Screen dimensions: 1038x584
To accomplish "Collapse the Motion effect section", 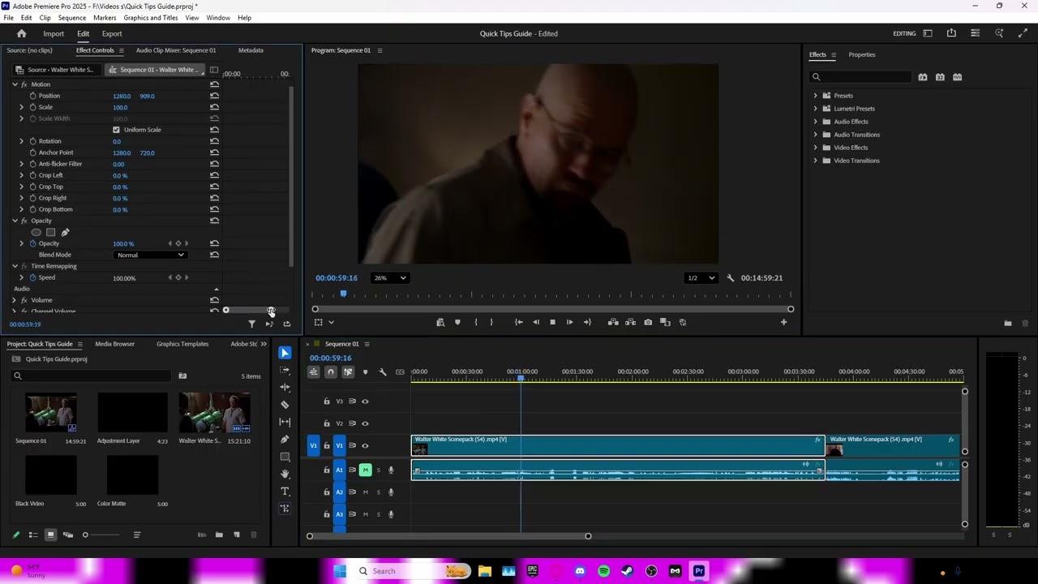I will click(15, 84).
